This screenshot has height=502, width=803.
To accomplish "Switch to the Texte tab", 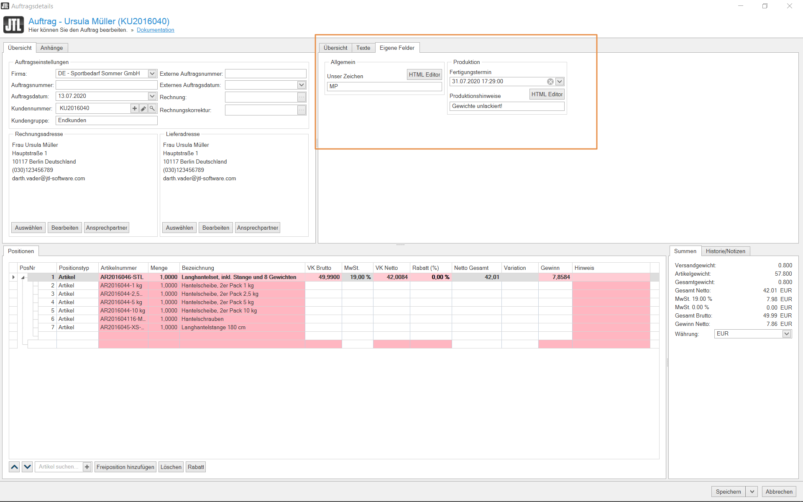I will tap(363, 48).
